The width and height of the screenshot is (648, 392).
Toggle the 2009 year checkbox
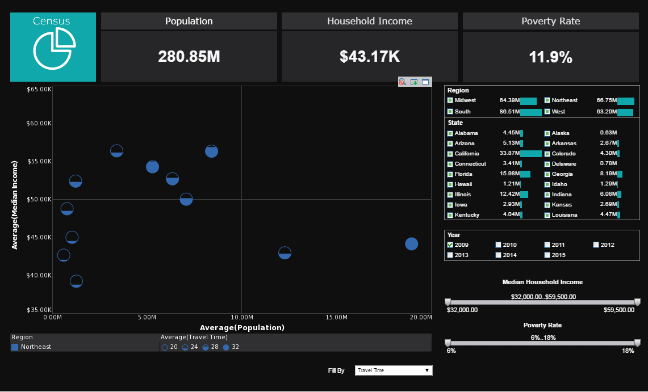450,245
